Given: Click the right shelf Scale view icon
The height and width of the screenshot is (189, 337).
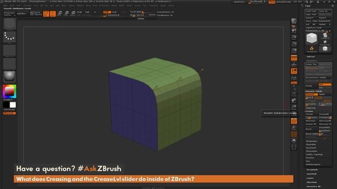Looking at the screenshot, I should (x=294, y=107).
